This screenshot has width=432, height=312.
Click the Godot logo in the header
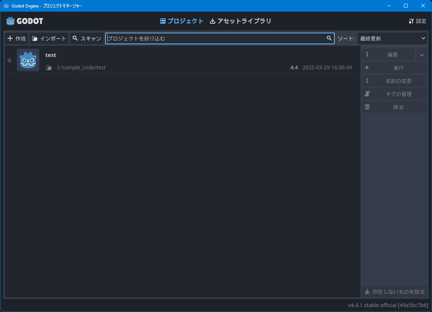pyautogui.click(x=25, y=21)
